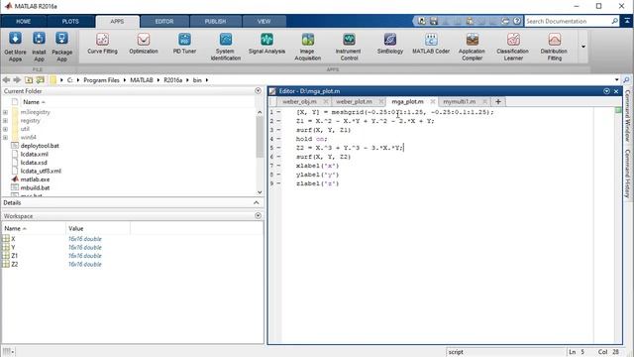634x357 pixels.
Task: Select mbuild.bat file
Action: [36, 187]
